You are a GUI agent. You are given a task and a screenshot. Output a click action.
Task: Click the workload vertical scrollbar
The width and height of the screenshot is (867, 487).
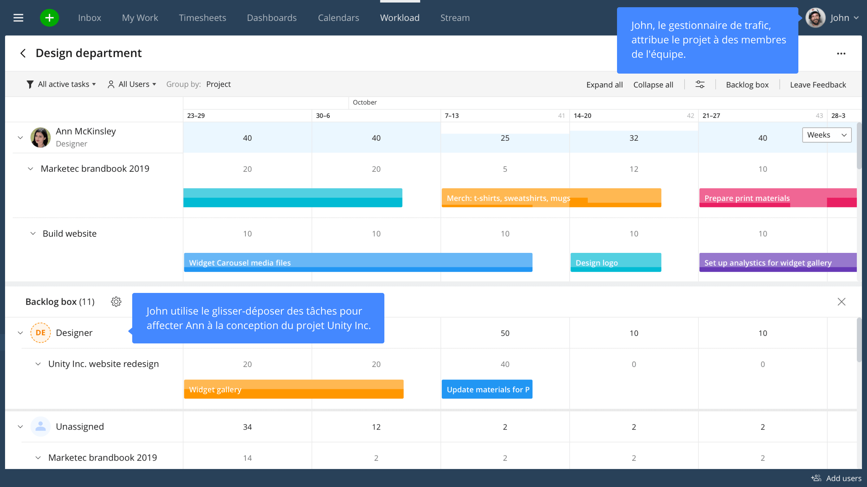(859, 146)
